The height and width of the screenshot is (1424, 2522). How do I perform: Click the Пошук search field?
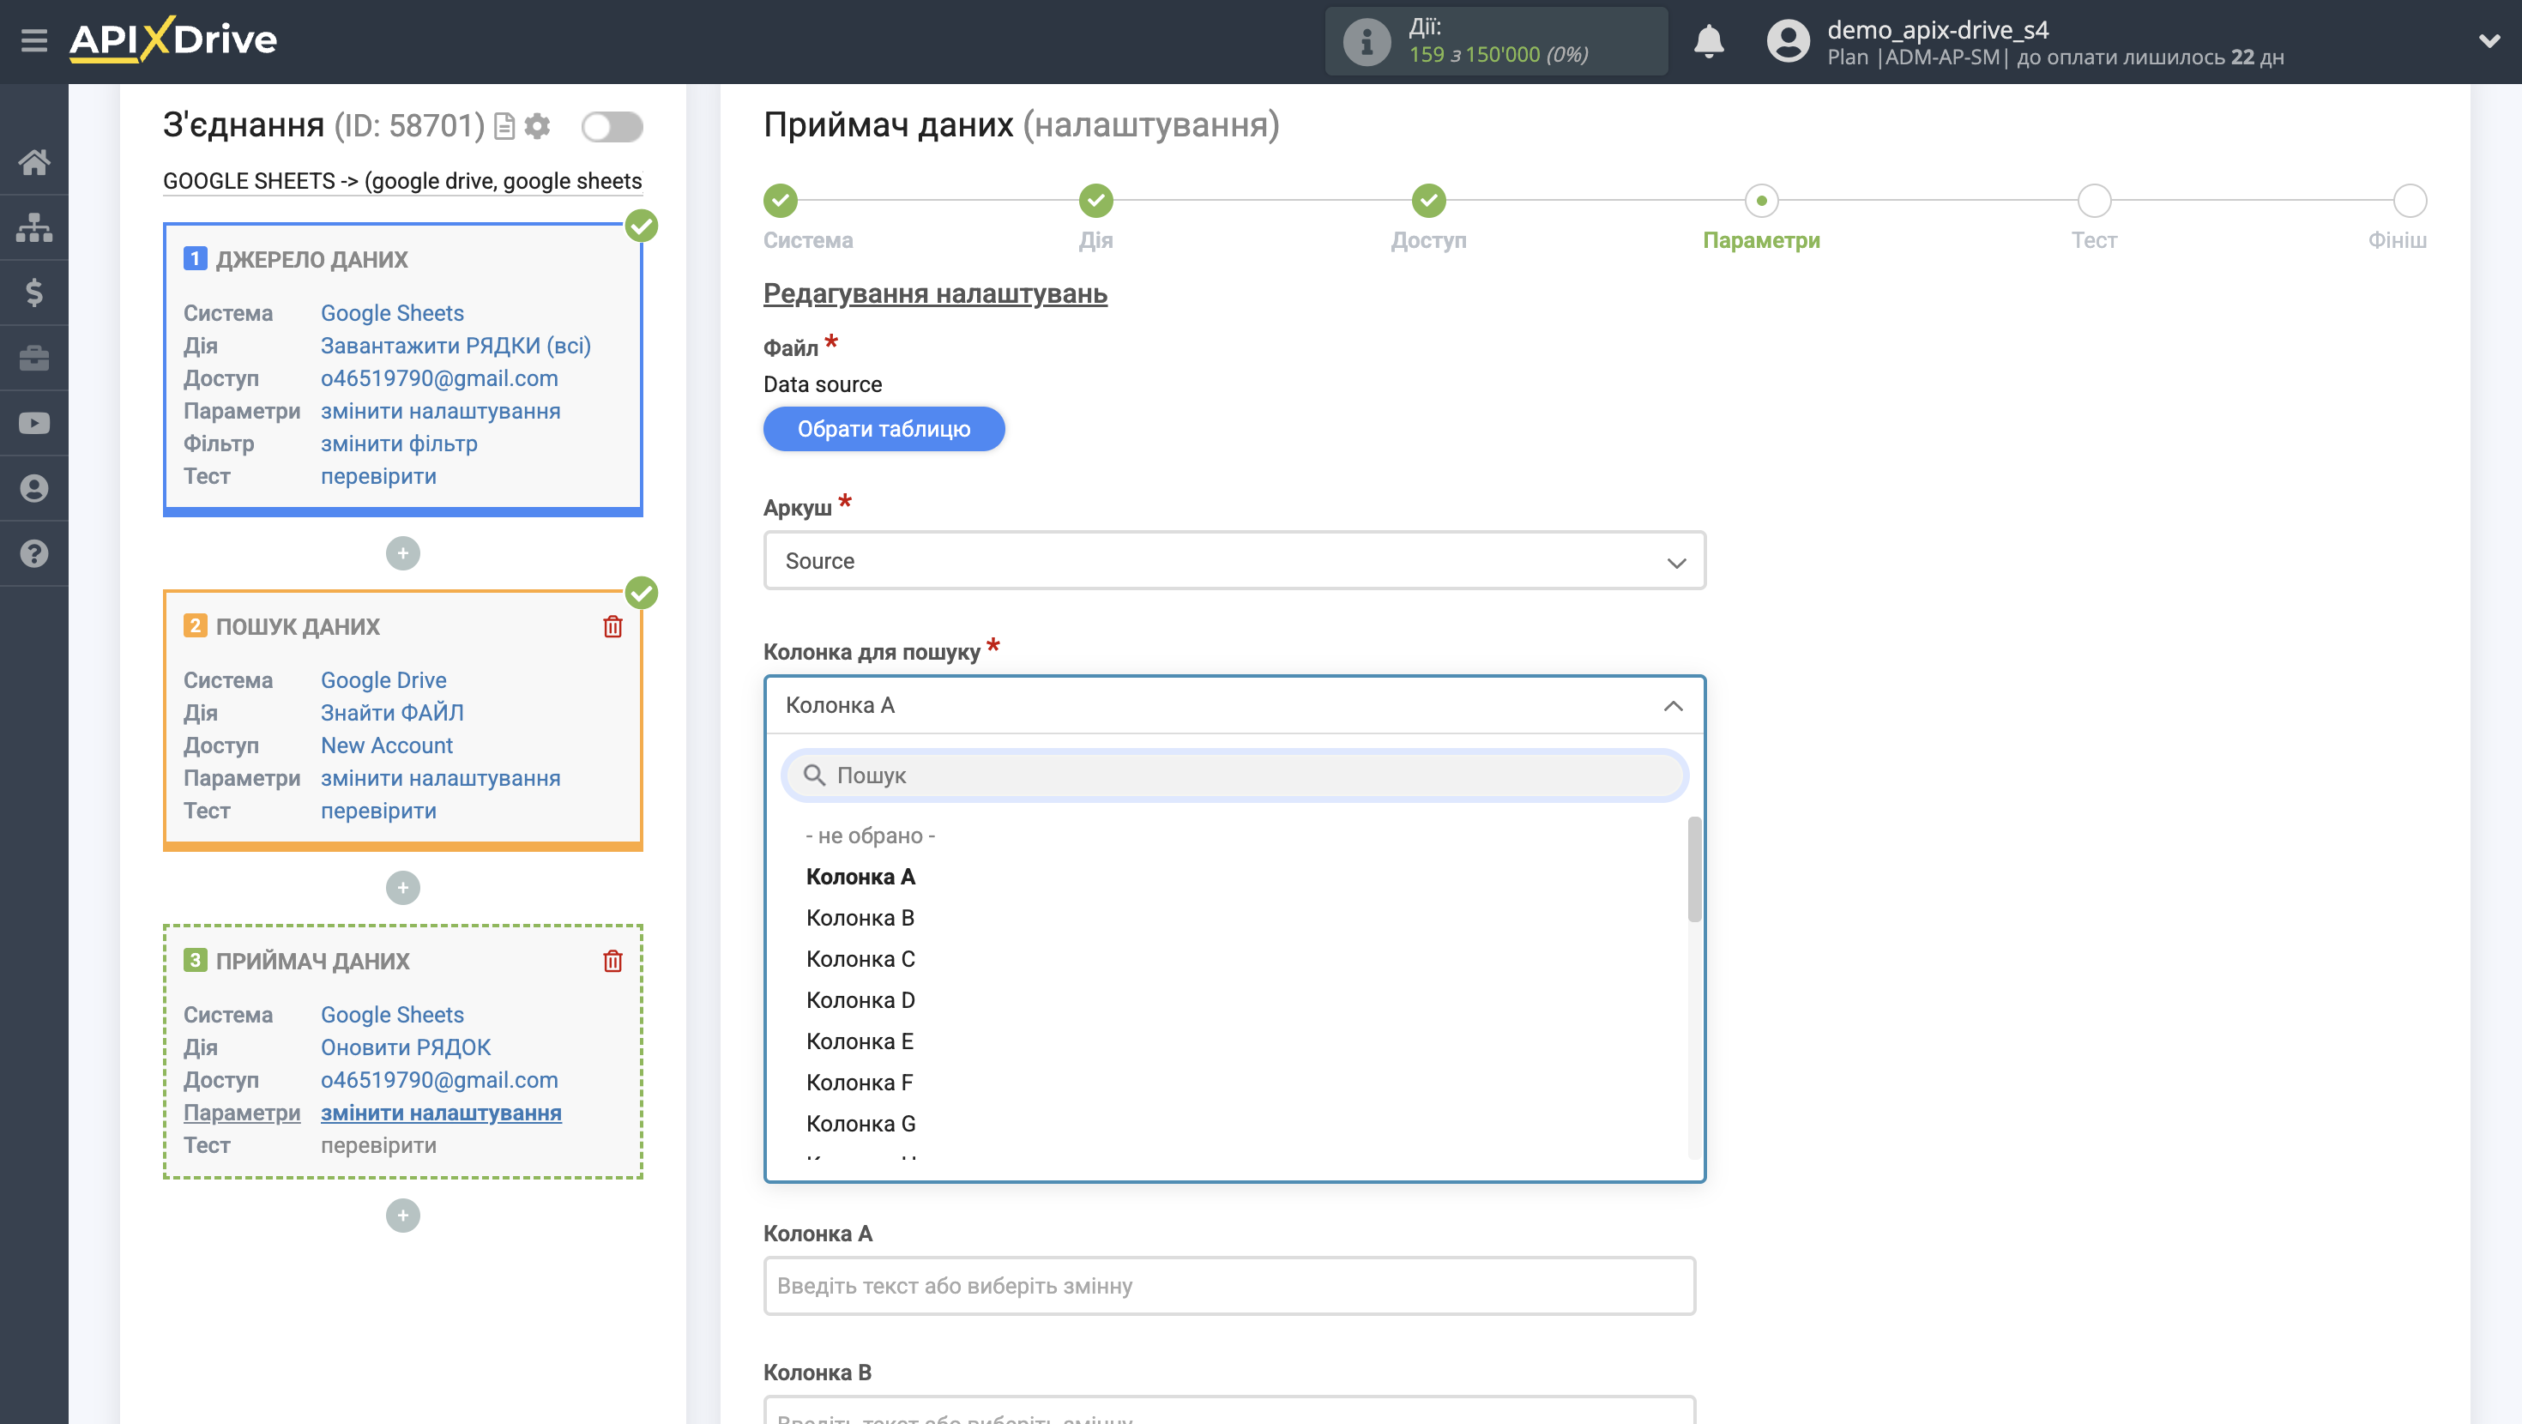click(x=1234, y=775)
